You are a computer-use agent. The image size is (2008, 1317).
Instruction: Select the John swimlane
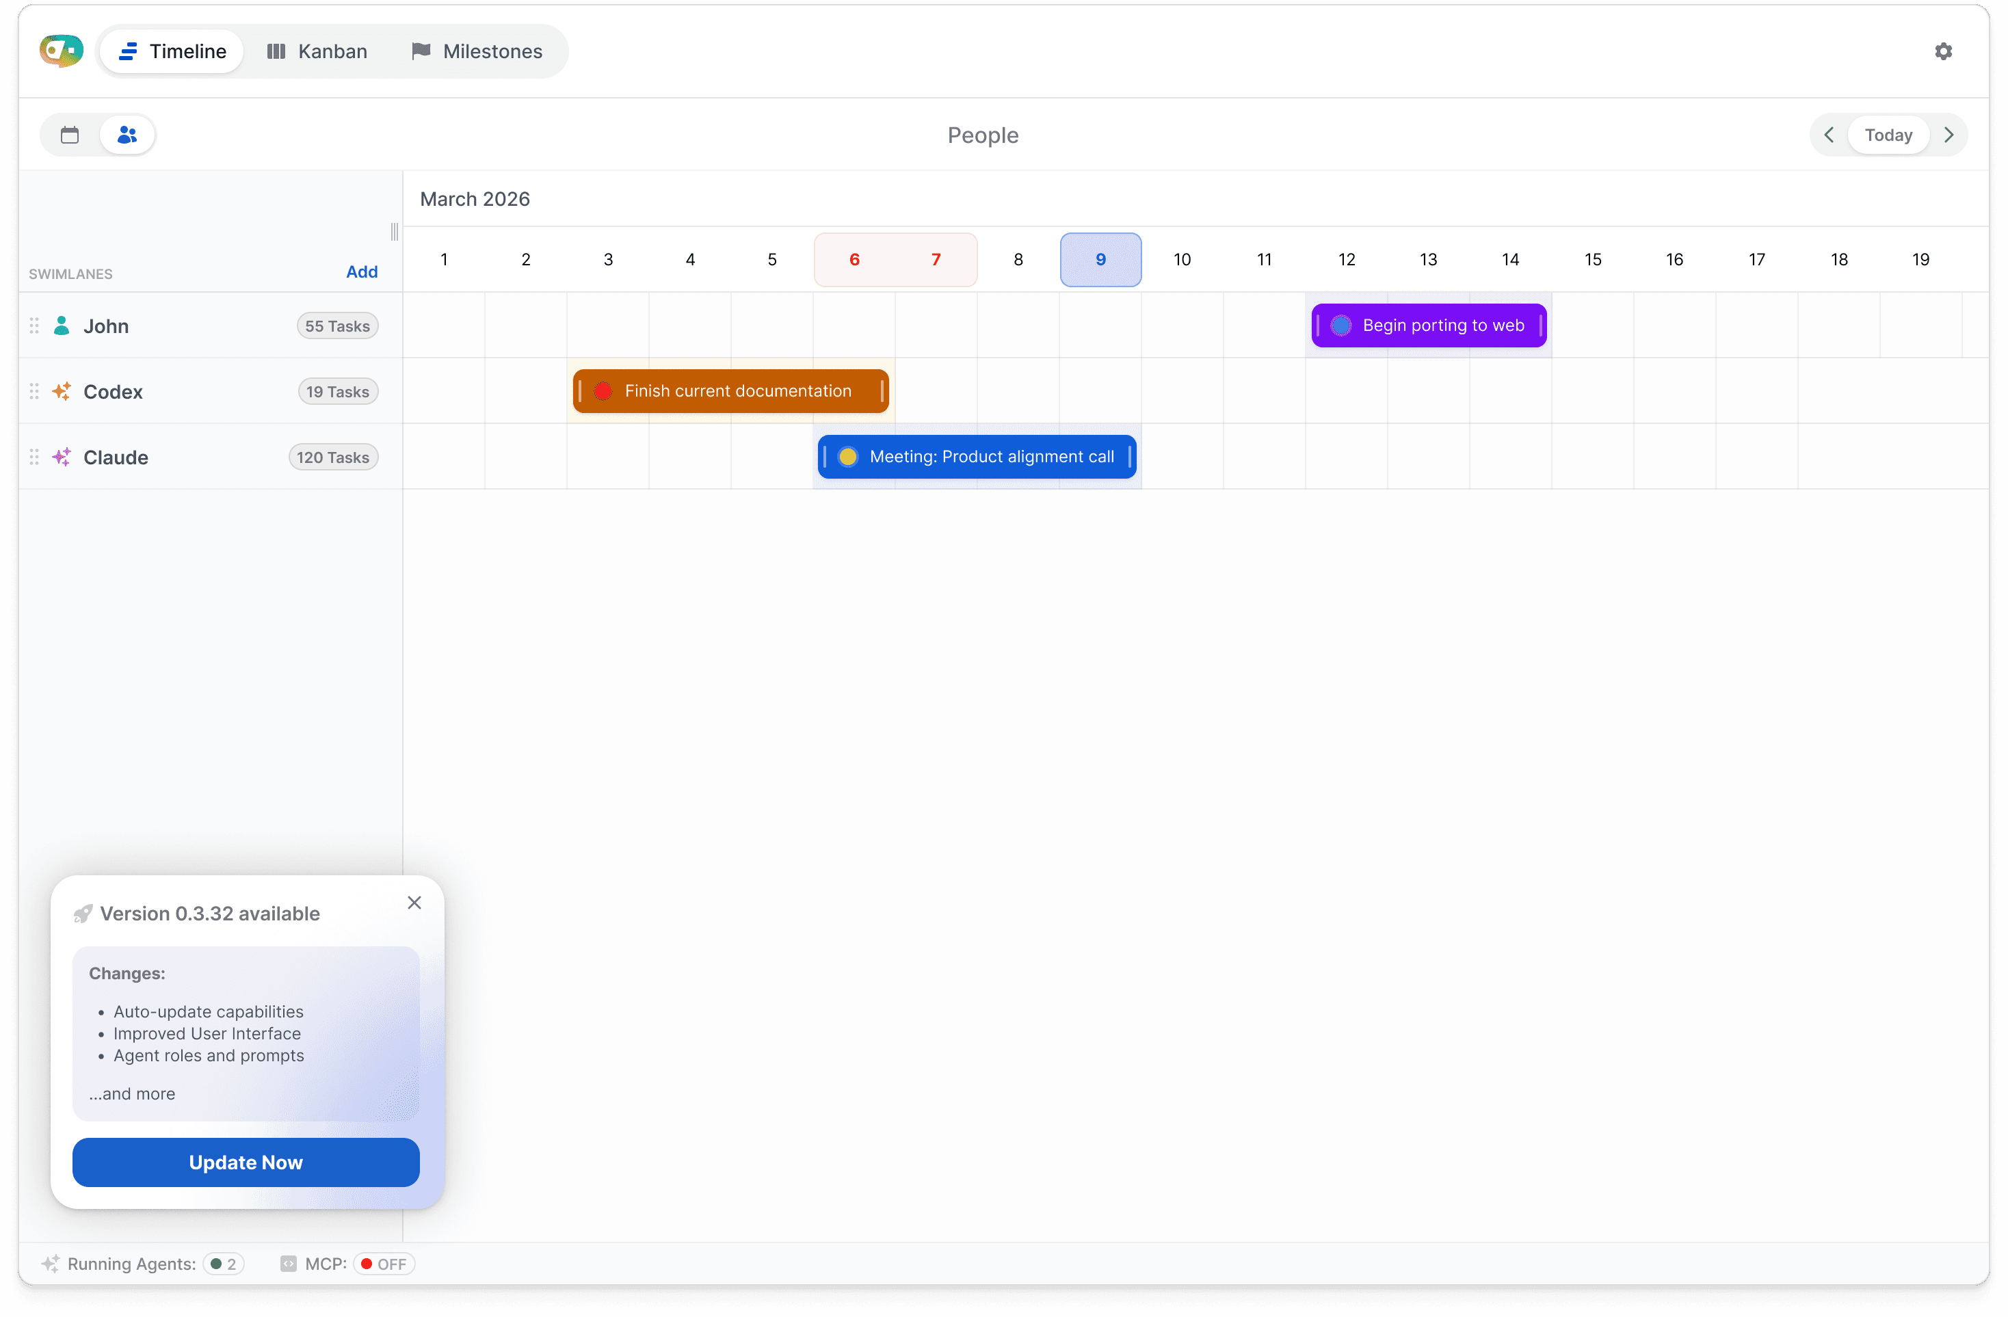point(210,325)
